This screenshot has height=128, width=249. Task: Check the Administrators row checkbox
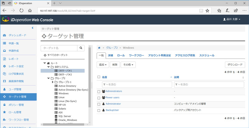pyautogui.click(x=99, y=92)
